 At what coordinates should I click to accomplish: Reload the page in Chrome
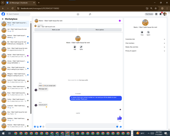[13, 8]
